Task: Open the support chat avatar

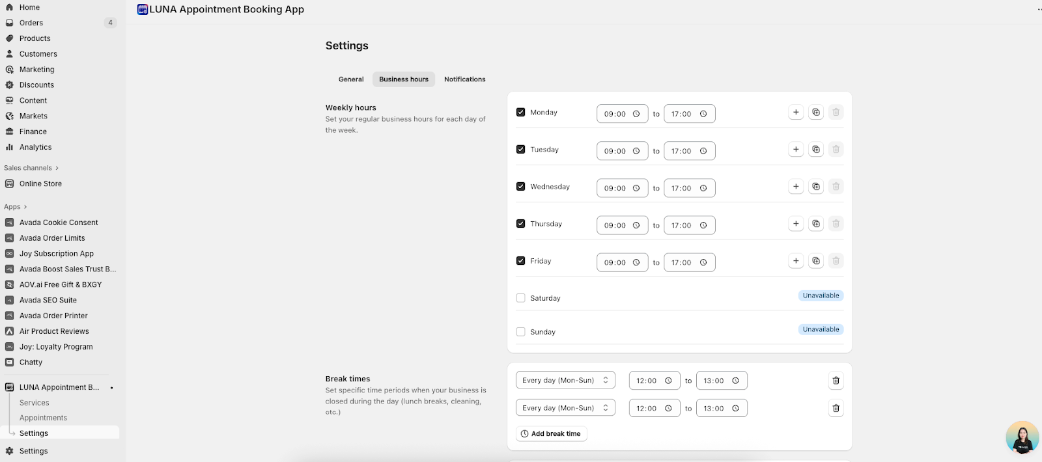Action: coord(1022,437)
